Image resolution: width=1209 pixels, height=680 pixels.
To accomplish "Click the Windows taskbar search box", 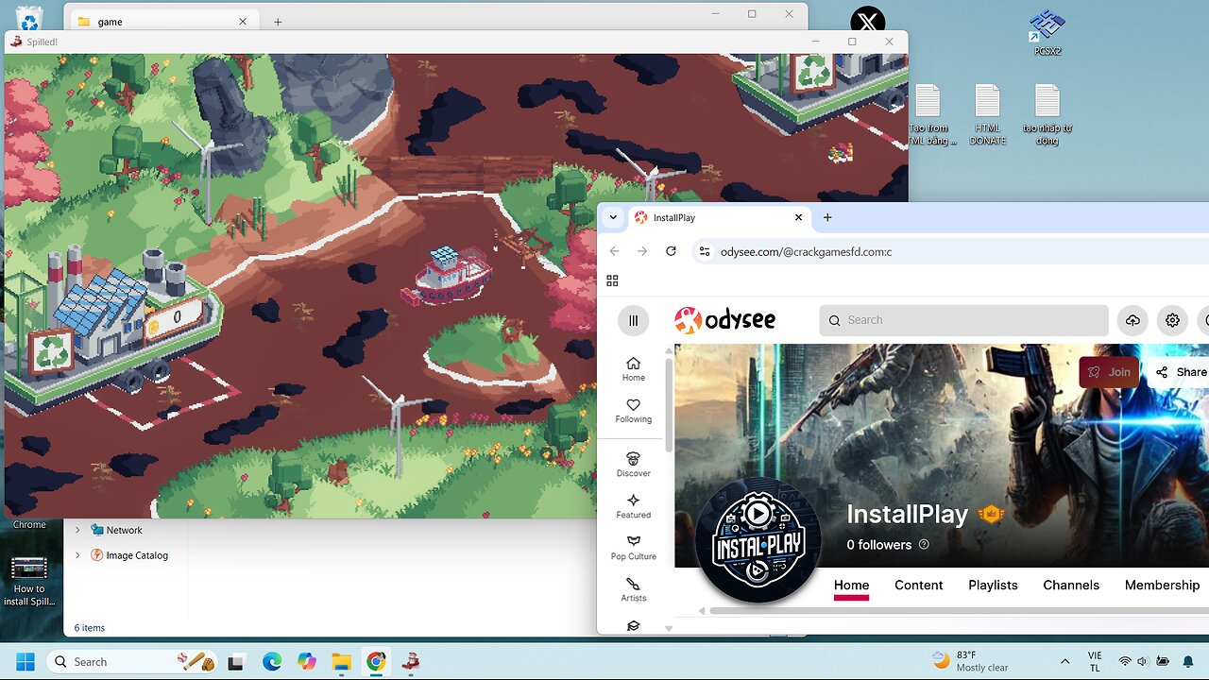I will (x=132, y=661).
